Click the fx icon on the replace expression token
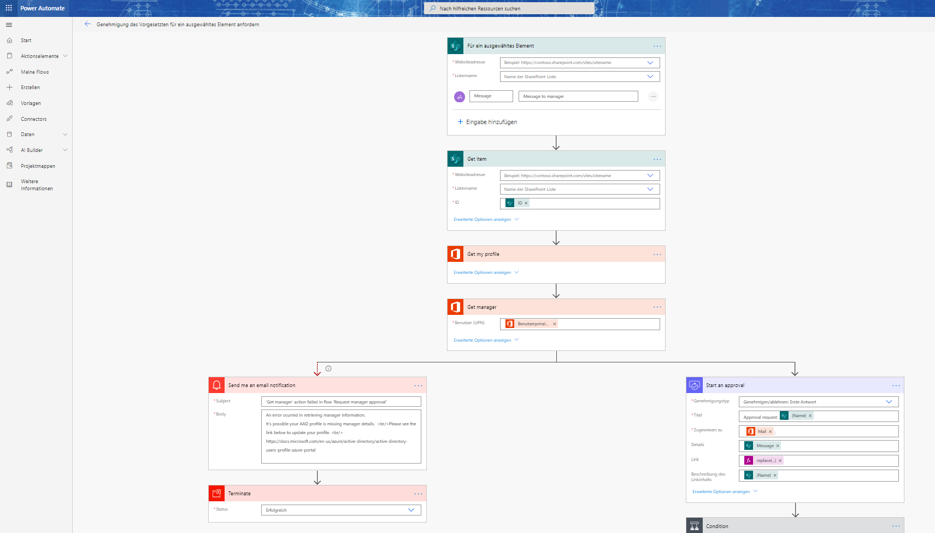 pyautogui.click(x=748, y=460)
